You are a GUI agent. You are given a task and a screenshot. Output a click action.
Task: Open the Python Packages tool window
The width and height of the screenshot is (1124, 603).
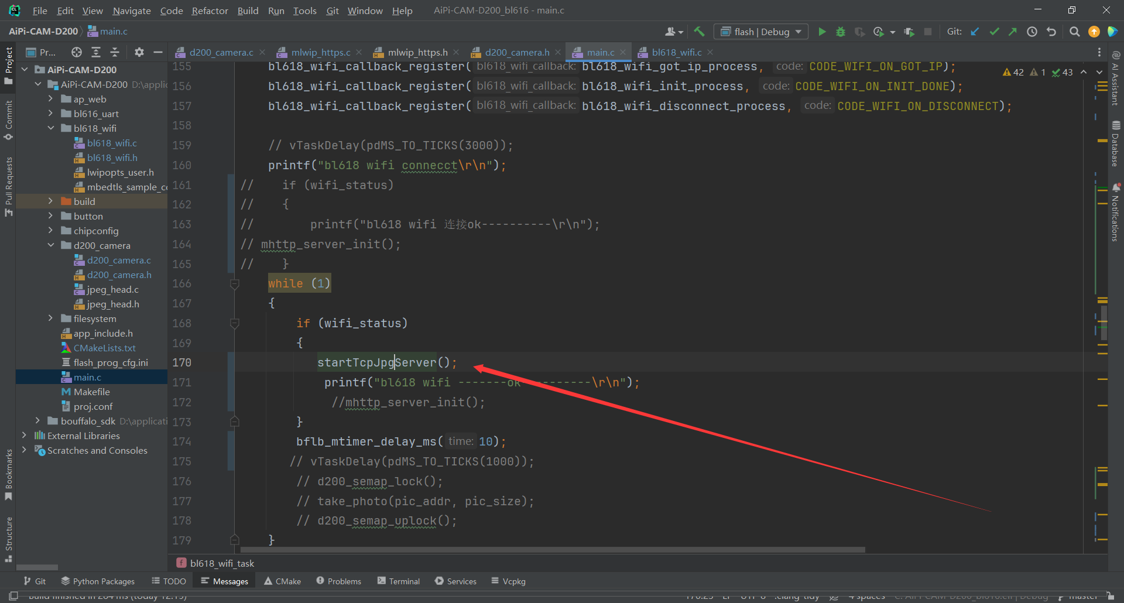click(x=98, y=581)
